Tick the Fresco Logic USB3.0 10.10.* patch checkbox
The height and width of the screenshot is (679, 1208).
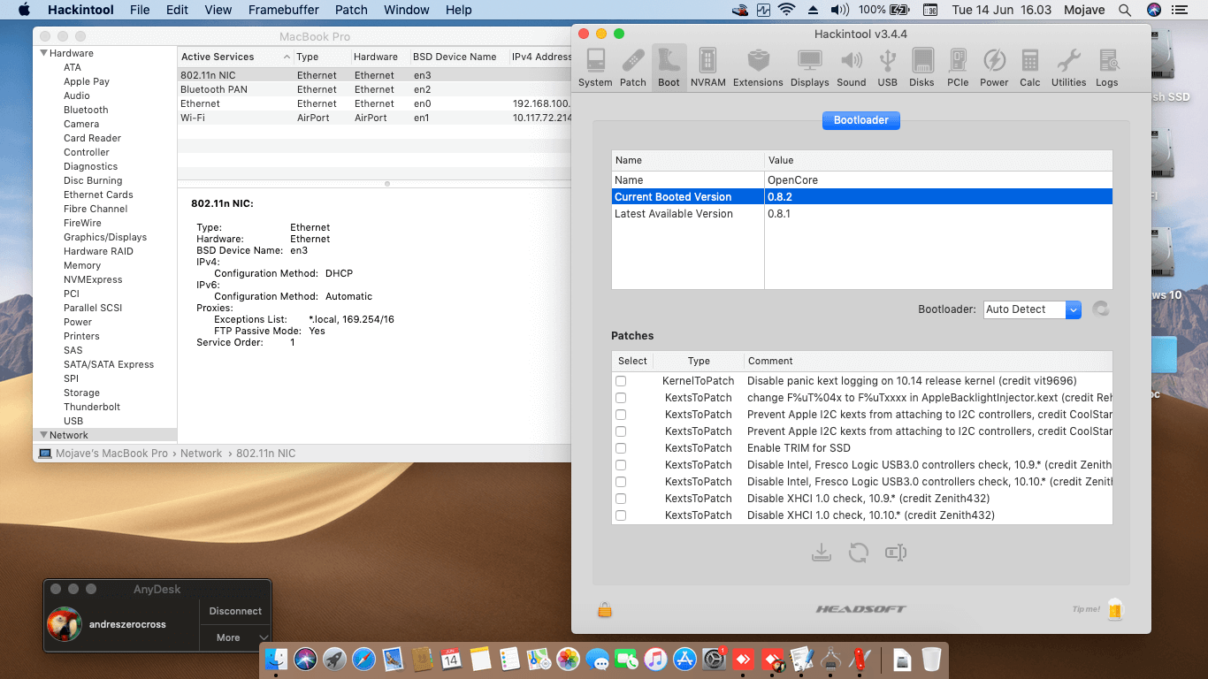(x=621, y=482)
